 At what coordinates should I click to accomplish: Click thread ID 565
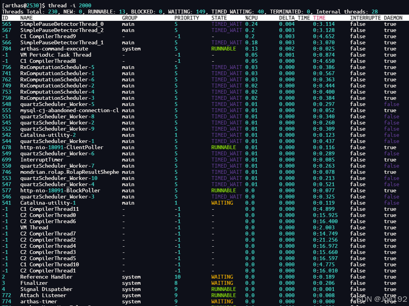pos(7,24)
